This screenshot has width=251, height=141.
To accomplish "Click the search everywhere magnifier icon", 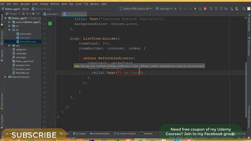I will pos(244,9).
